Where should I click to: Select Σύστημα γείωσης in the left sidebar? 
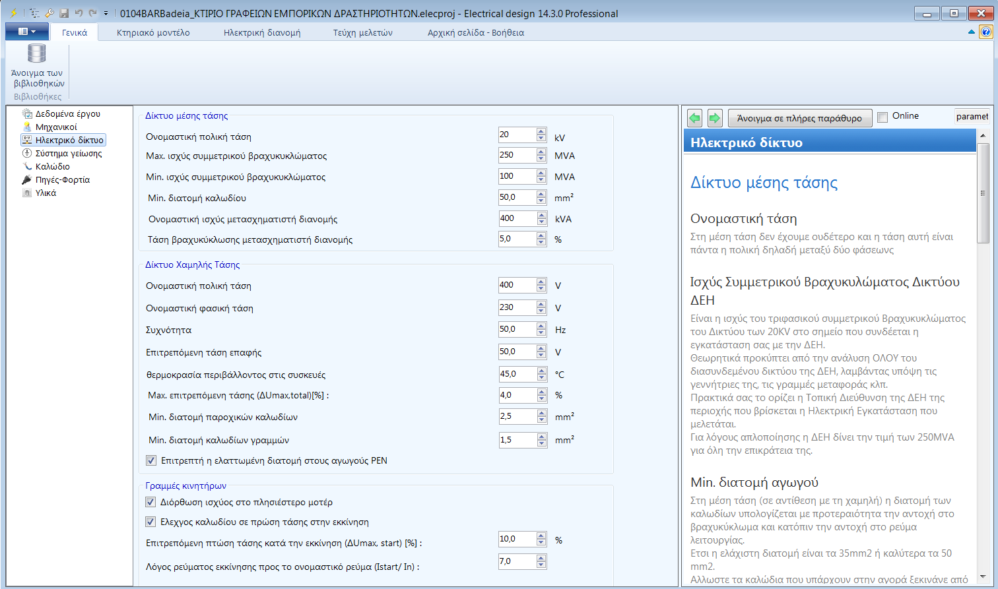click(x=65, y=153)
